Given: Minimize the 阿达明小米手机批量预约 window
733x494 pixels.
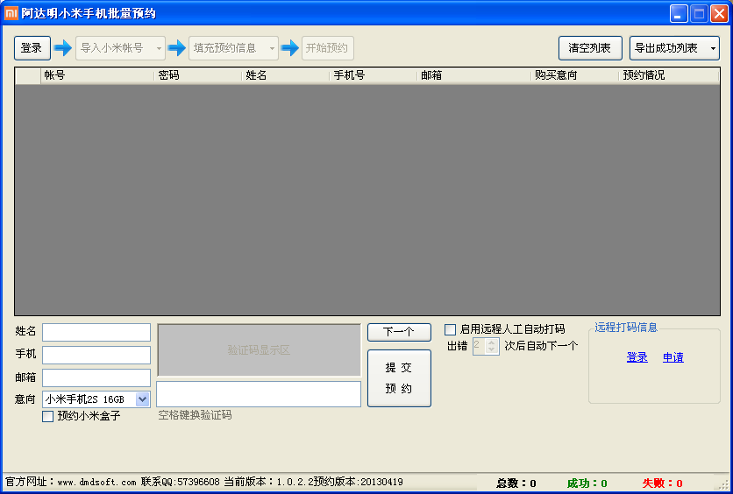Looking at the screenshot, I should pyautogui.click(x=679, y=13).
